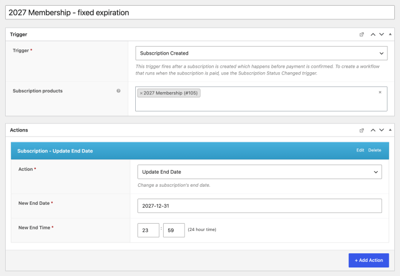Click the hour field showing 23
The width and height of the screenshot is (400, 276).
pyautogui.click(x=148, y=230)
